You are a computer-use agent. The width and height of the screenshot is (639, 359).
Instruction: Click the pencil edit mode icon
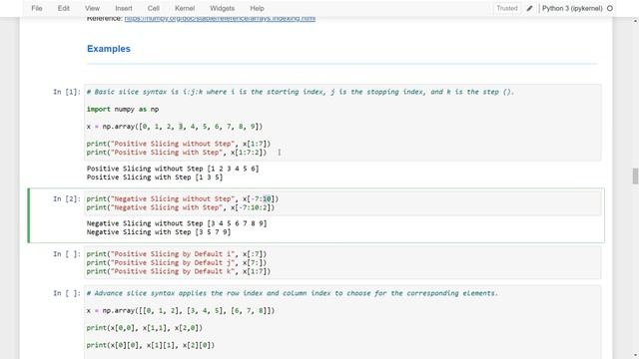(529, 8)
